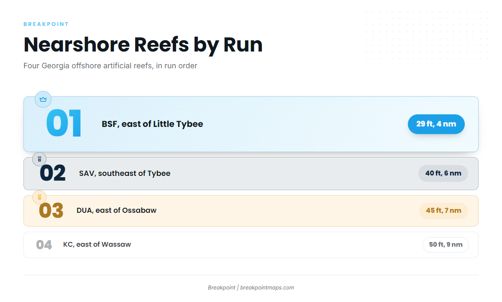The image size is (502, 302).
Task: Click the 45 ft, 7 nm pill
Action: pyautogui.click(x=443, y=211)
